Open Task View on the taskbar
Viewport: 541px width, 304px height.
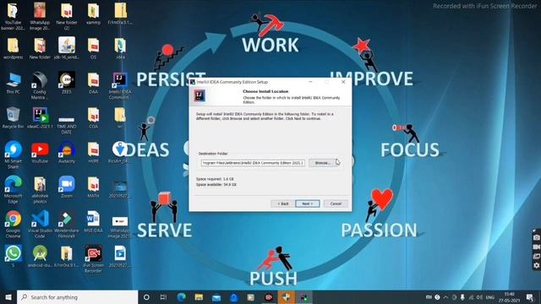(163, 297)
